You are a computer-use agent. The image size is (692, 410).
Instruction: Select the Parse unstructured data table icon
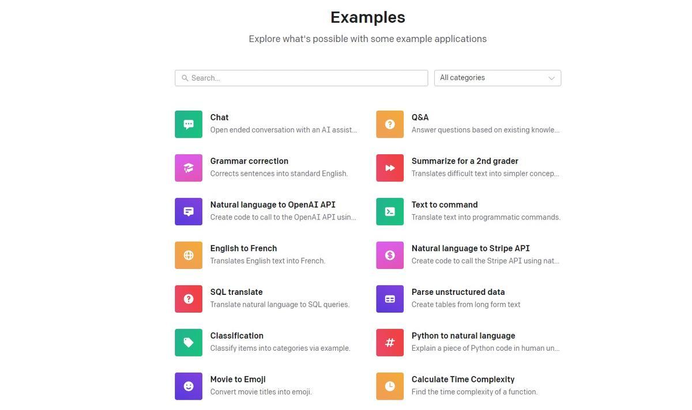[x=390, y=299]
